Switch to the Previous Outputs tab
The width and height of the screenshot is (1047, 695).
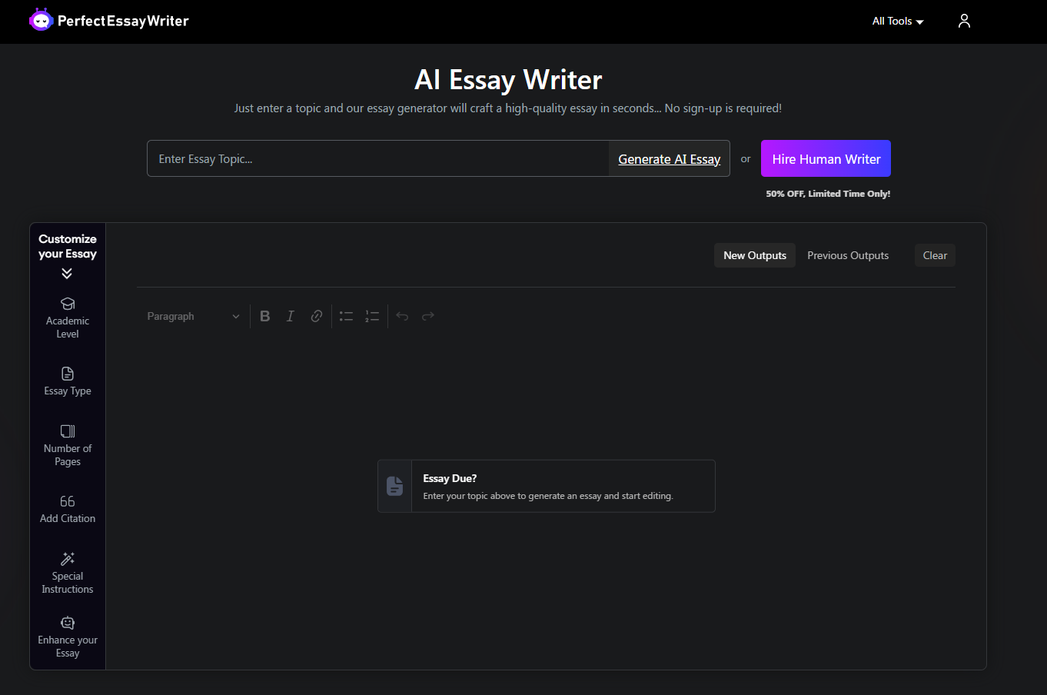848,254
